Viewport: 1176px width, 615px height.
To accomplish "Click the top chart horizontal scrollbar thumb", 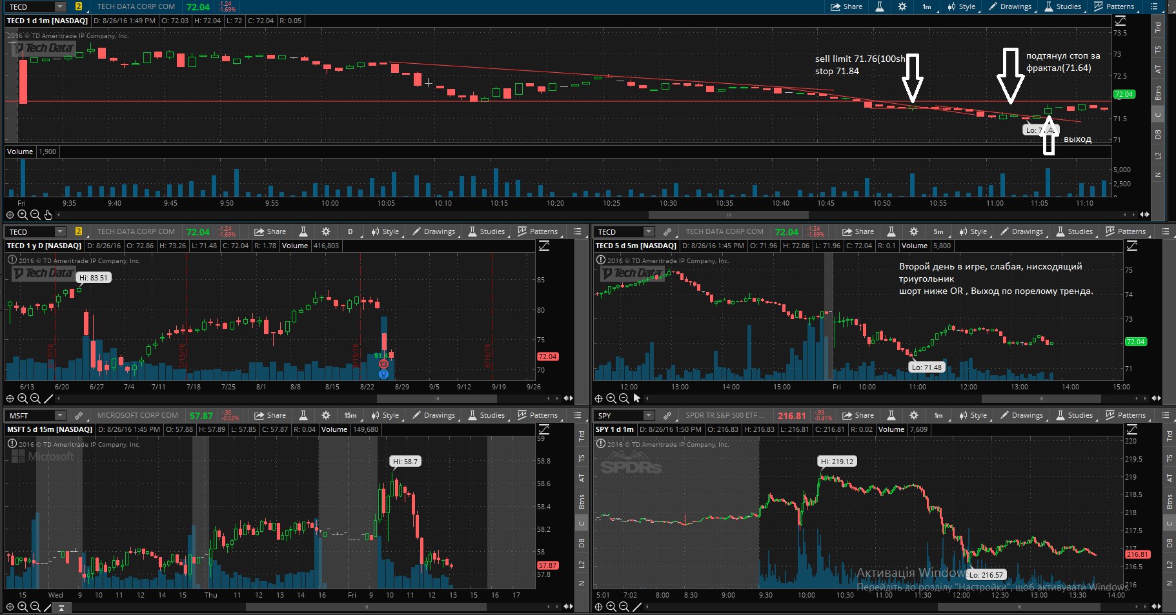I will point(728,215).
